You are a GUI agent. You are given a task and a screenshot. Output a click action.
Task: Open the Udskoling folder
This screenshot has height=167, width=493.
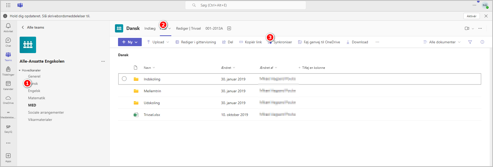pyautogui.click(x=152, y=103)
